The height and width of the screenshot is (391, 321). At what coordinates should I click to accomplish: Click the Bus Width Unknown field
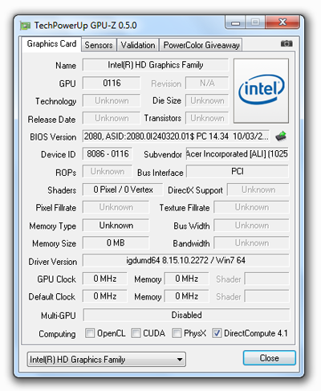[x=252, y=226]
